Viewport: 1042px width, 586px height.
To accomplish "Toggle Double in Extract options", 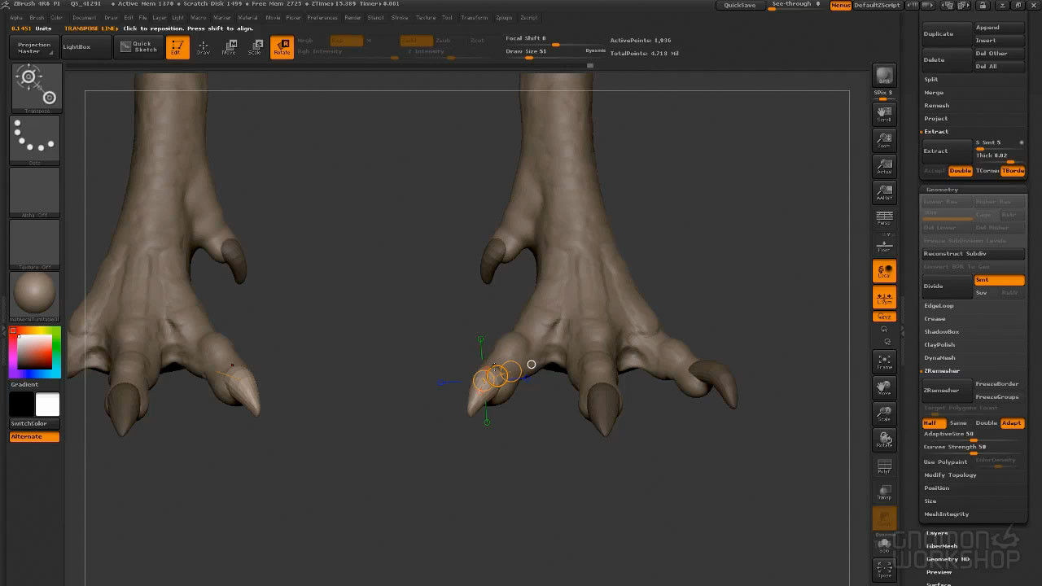I will [961, 171].
